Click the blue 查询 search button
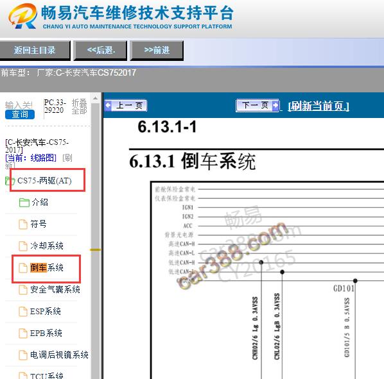384x379 pixels. 20,114
